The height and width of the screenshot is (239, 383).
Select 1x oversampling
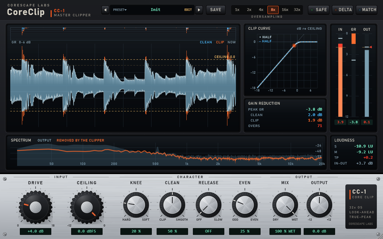(237, 10)
